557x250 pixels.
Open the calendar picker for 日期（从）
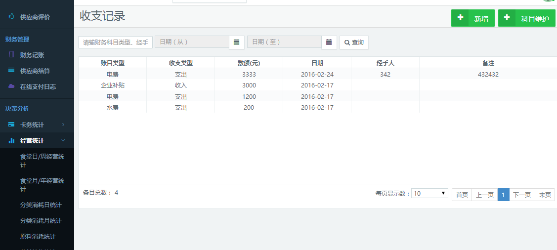[x=236, y=42]
